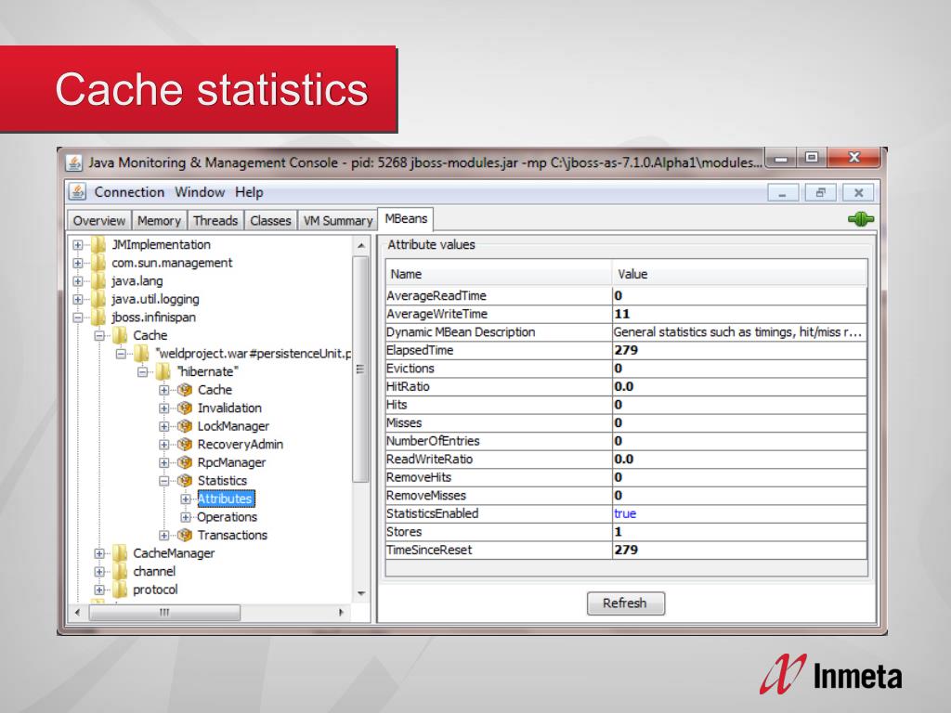Expand the java.lang node

click(x=78, y=281)
